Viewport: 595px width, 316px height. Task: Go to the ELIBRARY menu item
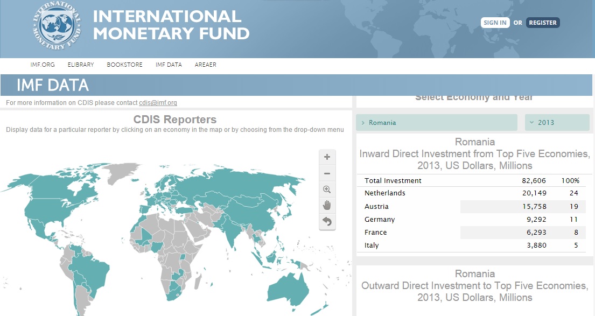pyautogui.click(x=81, y=65)
